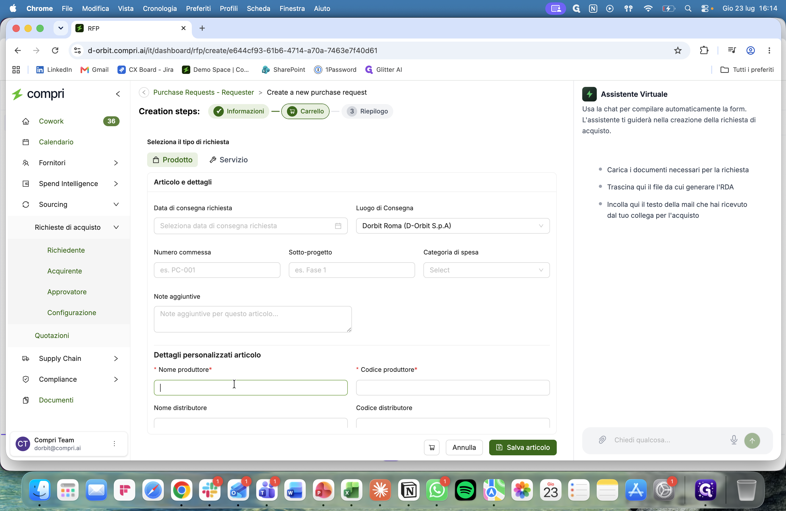The width and height of the screenshot is (786, 511).
Task: Open the cart icon button beside Annulla
Action: pyautogui.click(x=432, y=448)
